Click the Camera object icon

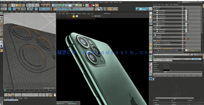pos(73,5)
